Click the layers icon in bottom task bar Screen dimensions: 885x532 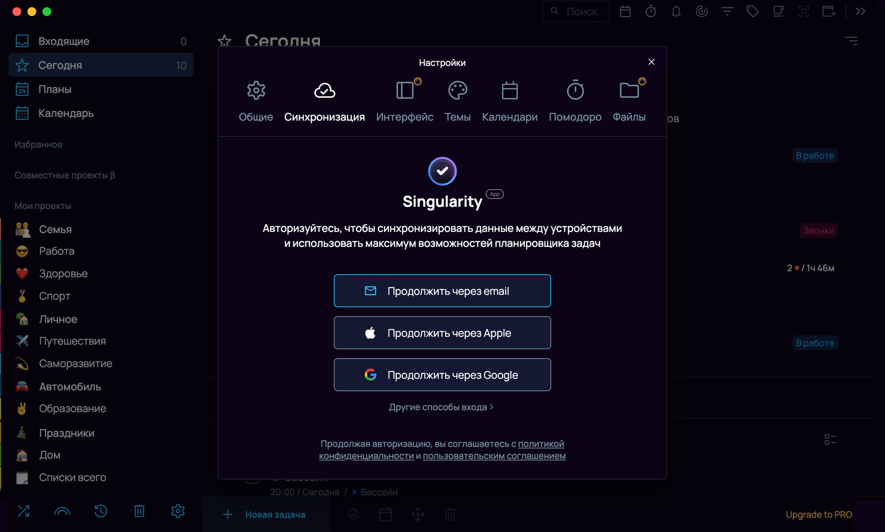pos(353,514)
